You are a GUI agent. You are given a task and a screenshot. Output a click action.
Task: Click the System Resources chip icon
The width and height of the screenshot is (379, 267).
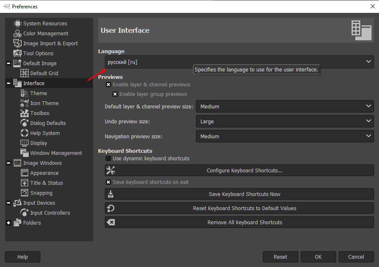click(x=17, y=23)
